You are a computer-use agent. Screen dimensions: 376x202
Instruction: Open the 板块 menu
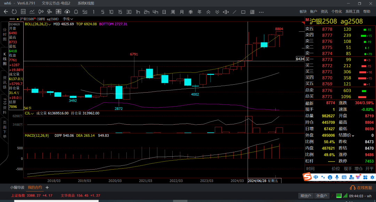click(303, 12)
